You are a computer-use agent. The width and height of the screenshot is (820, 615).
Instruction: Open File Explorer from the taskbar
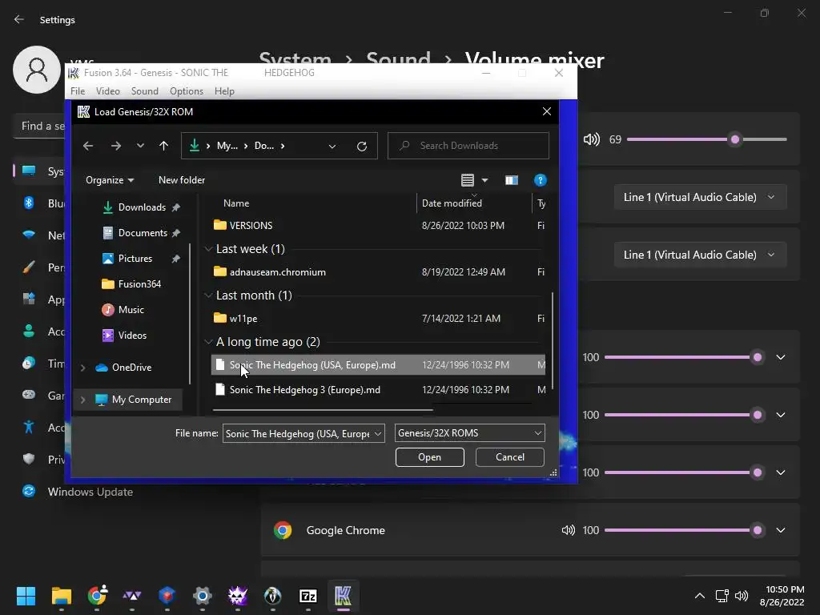pos(61,596)
